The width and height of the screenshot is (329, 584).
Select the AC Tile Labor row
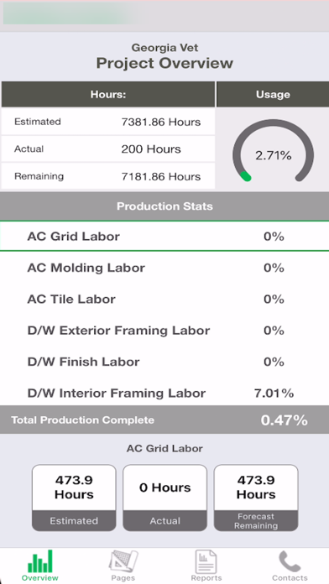pos(164,299)
